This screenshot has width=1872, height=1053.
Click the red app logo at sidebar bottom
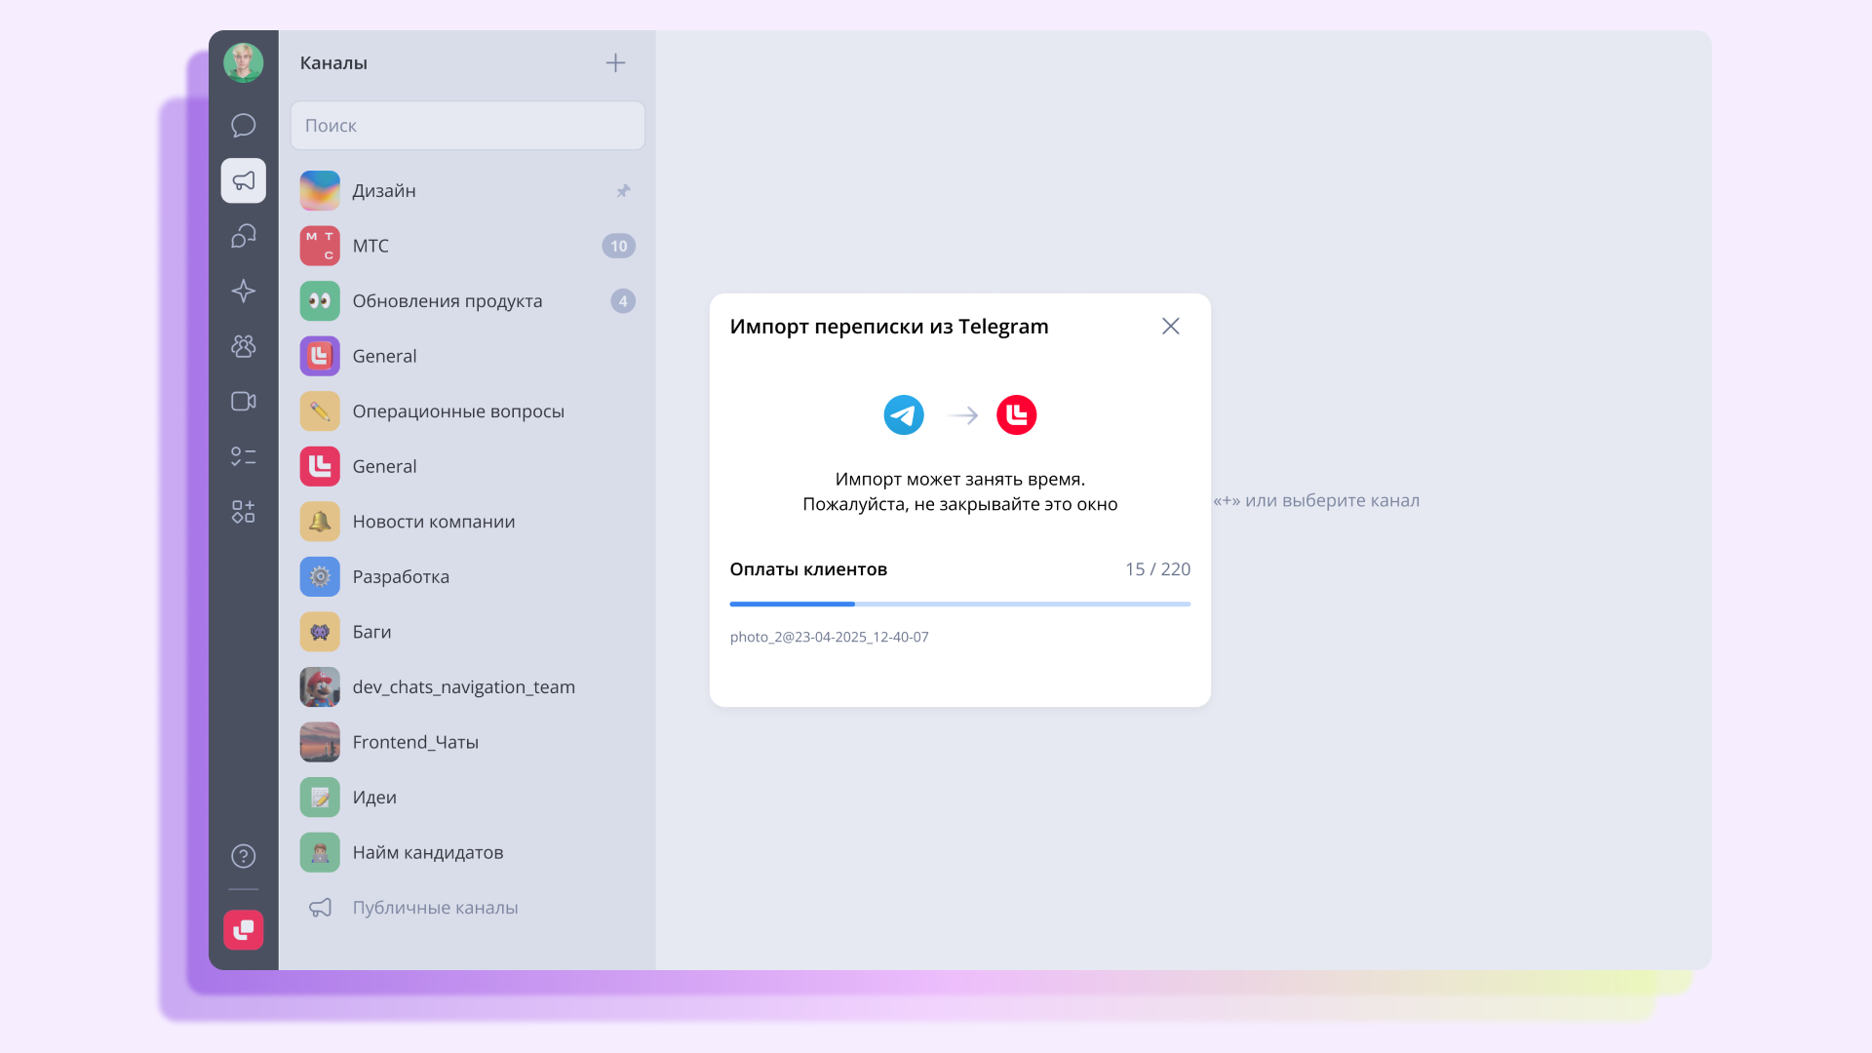[243, 929]
